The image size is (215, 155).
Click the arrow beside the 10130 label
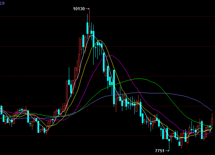tap(88, 9)
